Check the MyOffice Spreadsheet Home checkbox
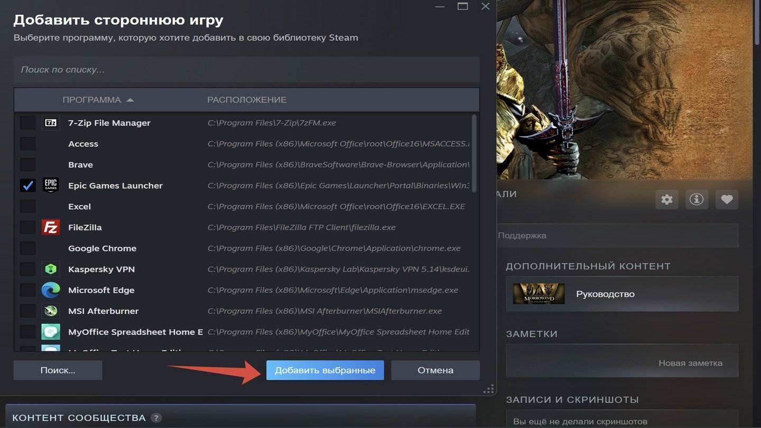Screen dimensions: 761x428 27,332
